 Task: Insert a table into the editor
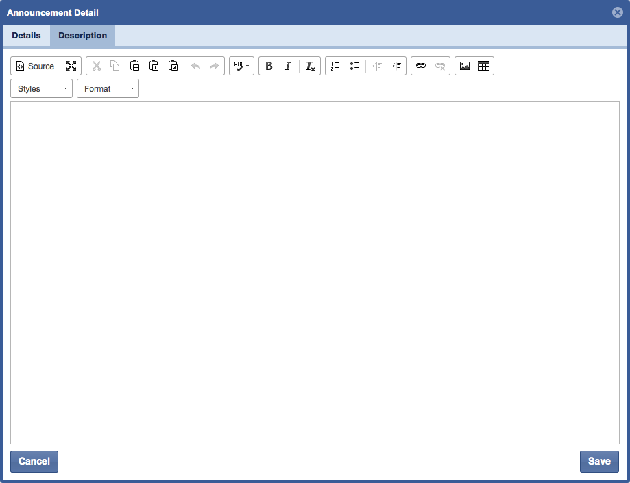pyautogui.click(x=484, y=66)
